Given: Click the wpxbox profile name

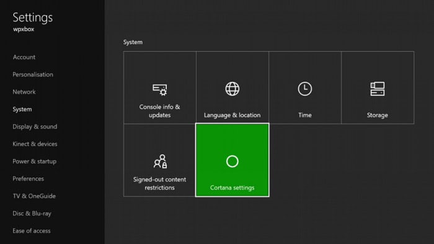Looking at the screenshot, I should (24, 29).
